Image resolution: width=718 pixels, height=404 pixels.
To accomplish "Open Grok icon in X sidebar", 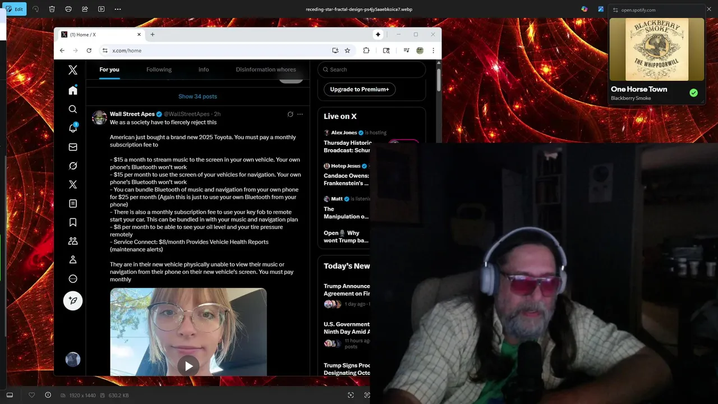I will (x=73, y=166).
